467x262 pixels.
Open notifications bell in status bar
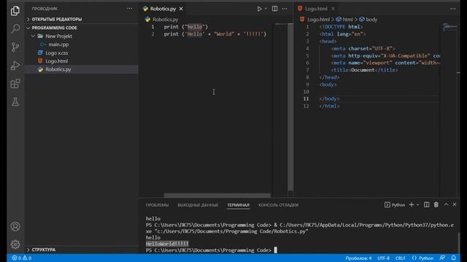[453, 258]
